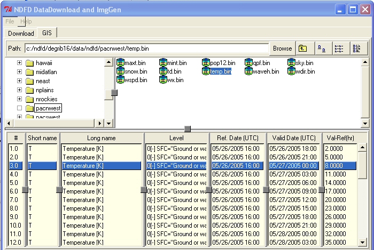Select the wdir.bin file icon
The image size is (374, 250).
291,71
